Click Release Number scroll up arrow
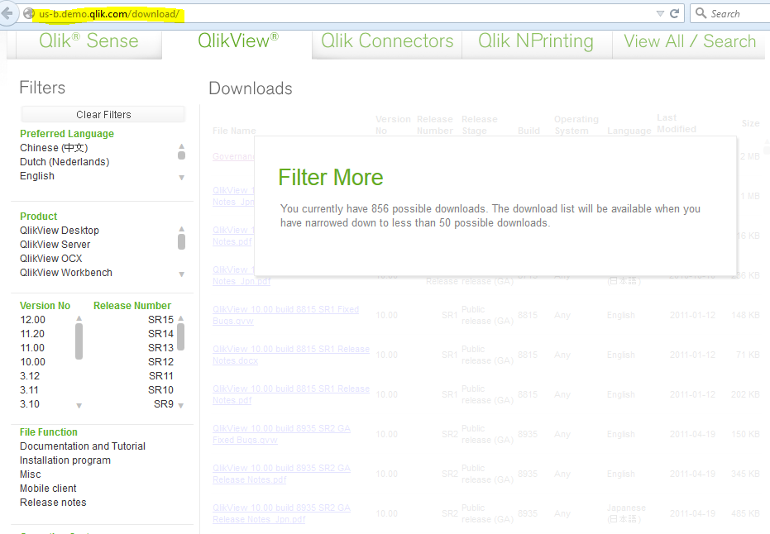 click(x=180, y=318)
